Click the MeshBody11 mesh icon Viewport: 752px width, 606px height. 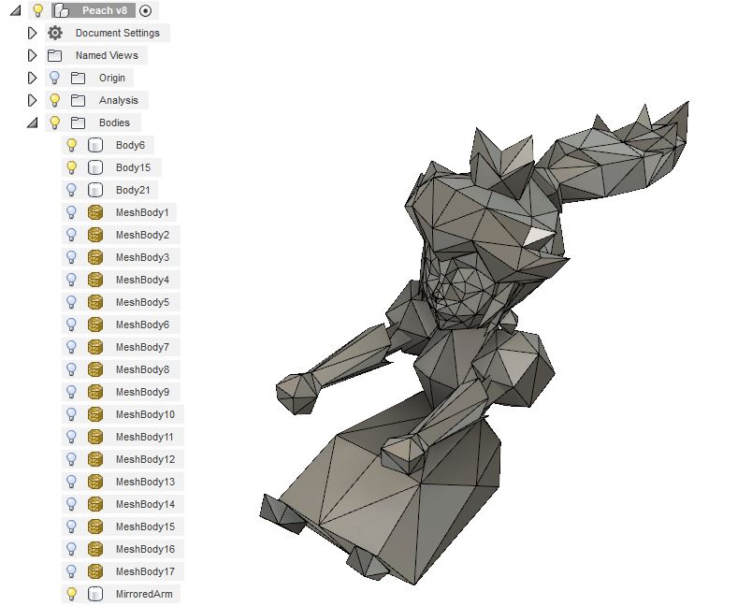click(x=95, y=437)
